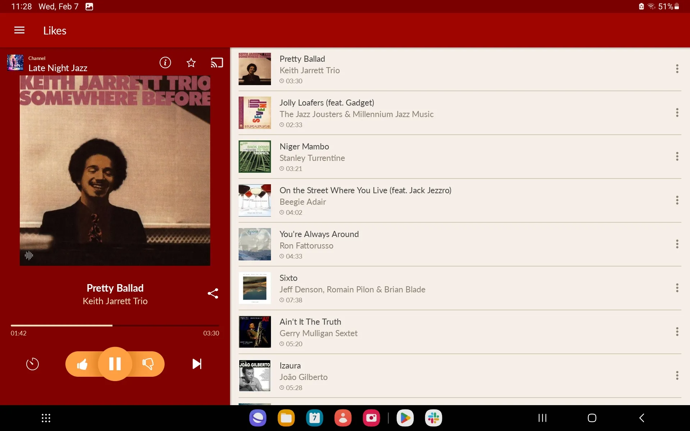690x431 pixels.
Task: Tap the Late Night Jazz channel thumbnail
Action: pos(15,63)
